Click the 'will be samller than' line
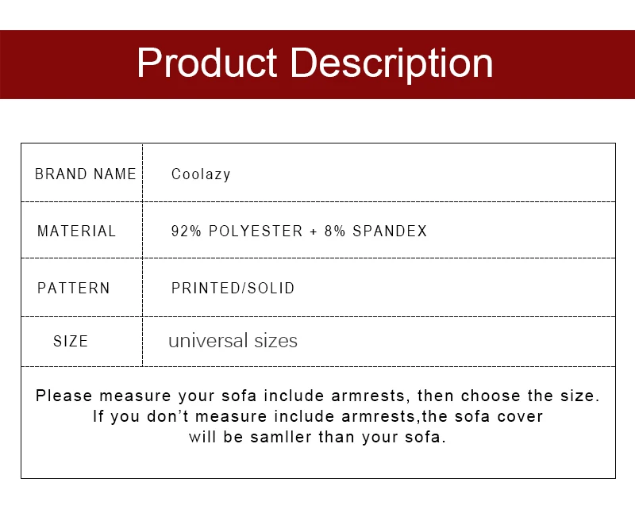The image size is (635, 505). pos(317,437)
